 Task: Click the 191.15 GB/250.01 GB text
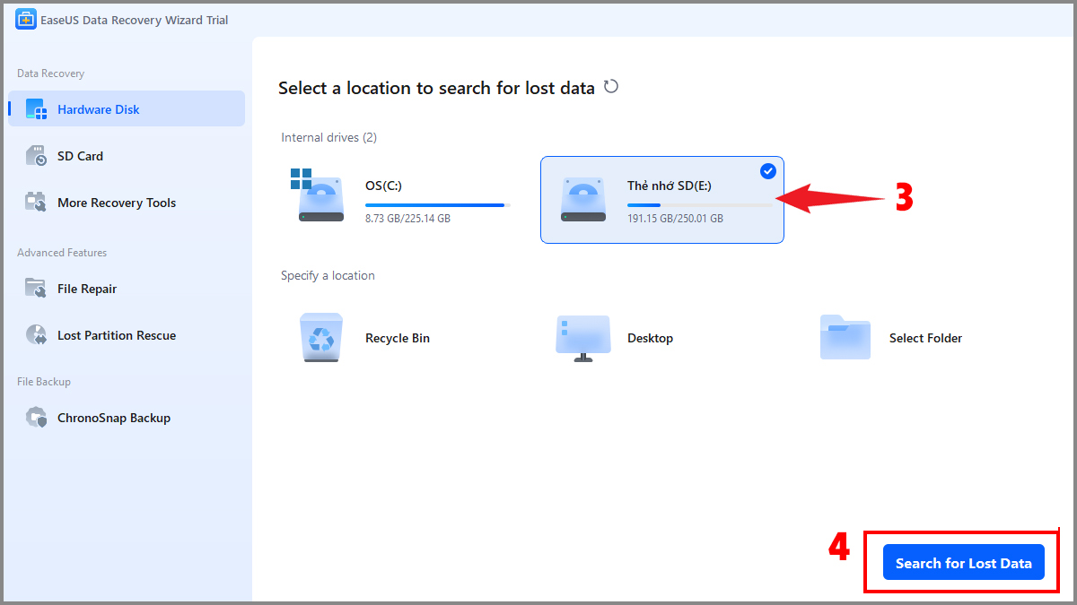tap(675, 219)
